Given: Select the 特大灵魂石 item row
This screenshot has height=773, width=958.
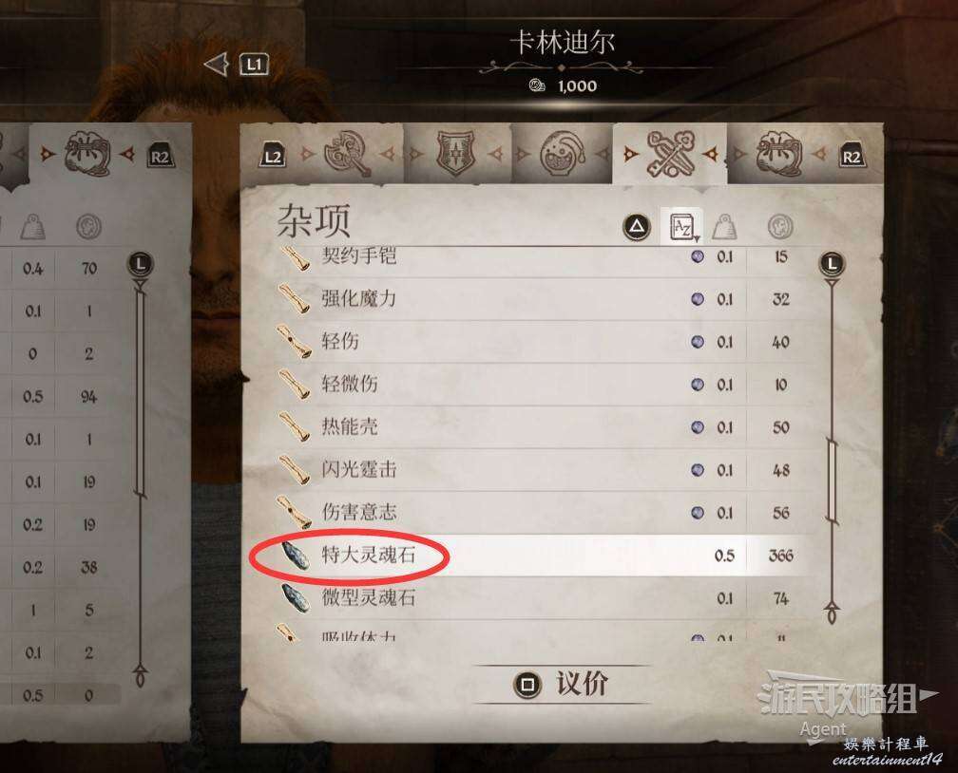Looking at the screenshot, I should tap(531, 555).
